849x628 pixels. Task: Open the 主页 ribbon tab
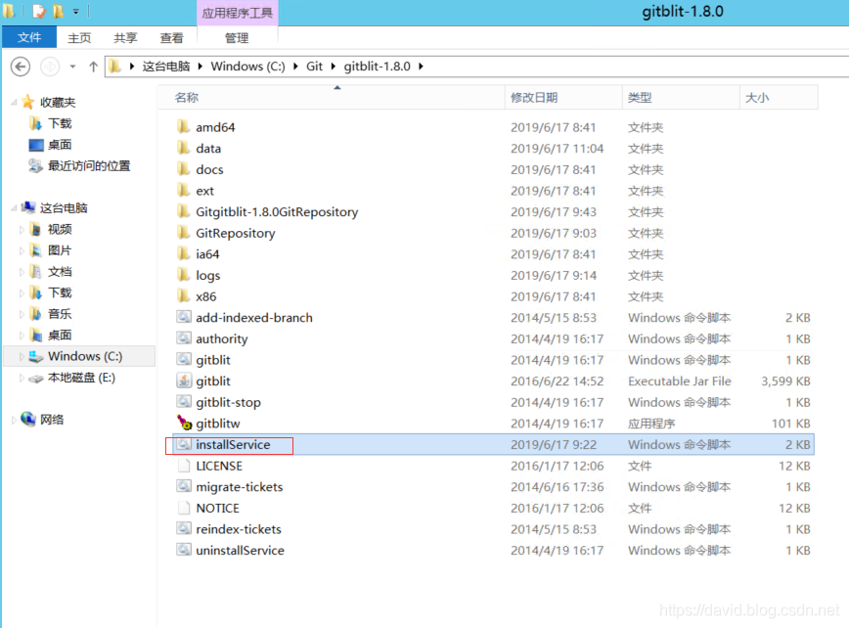pyautogui.click(x=79, y=38)
